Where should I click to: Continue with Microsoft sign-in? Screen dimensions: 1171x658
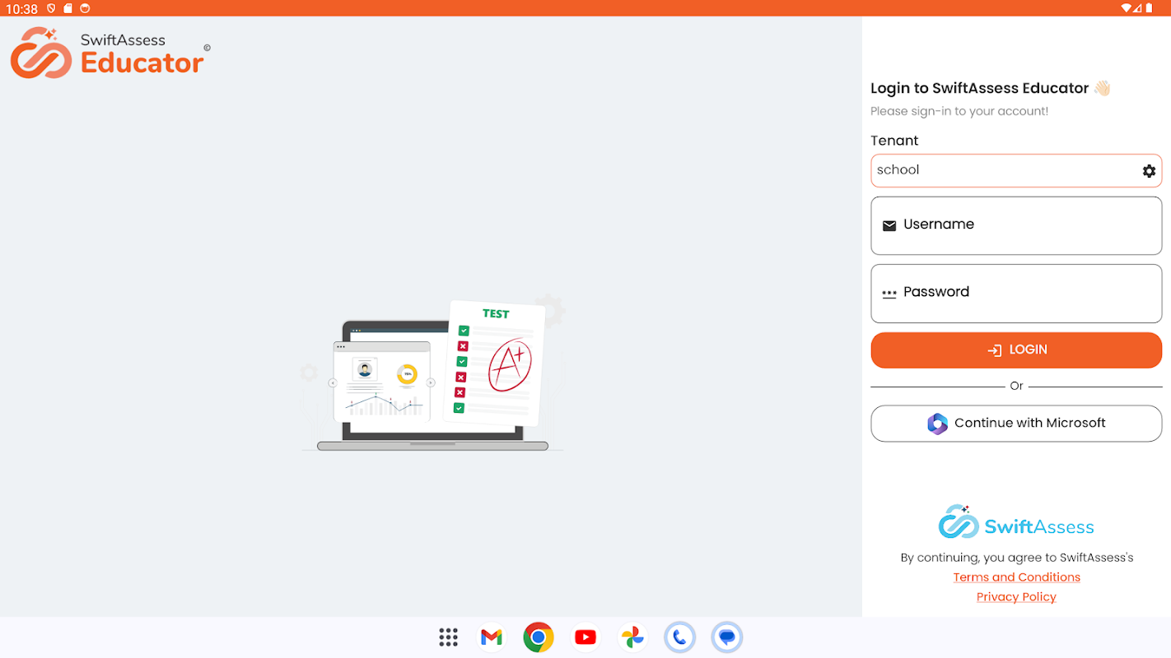[1016, 424]
